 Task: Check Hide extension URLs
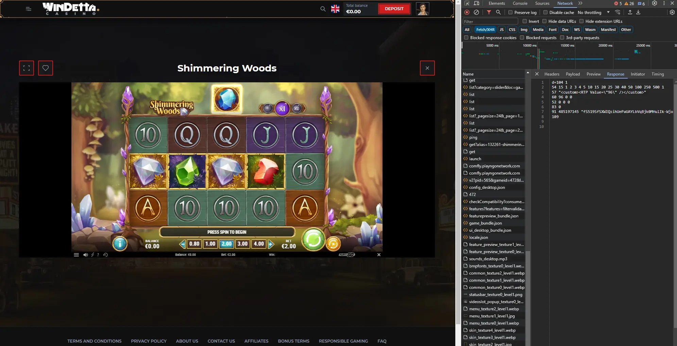(581, 21)
